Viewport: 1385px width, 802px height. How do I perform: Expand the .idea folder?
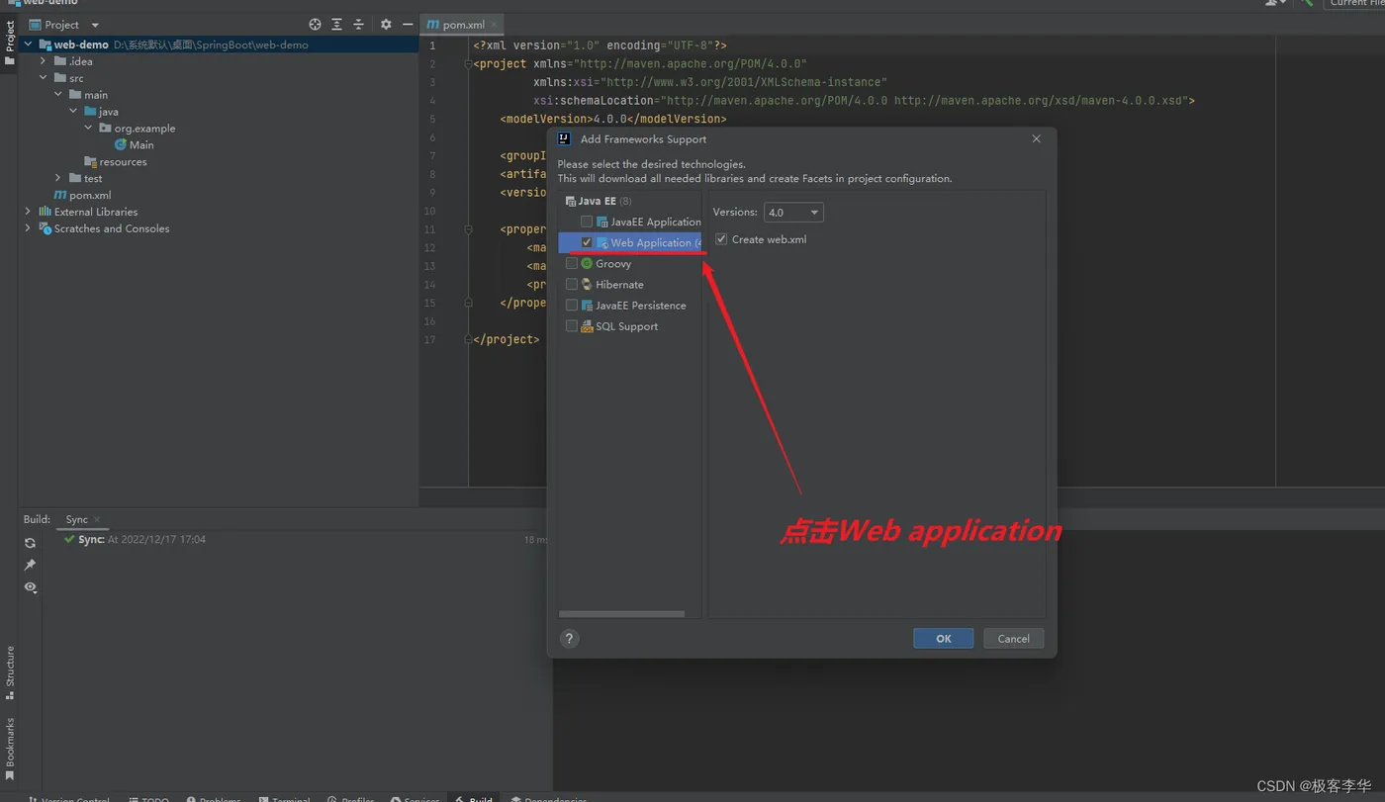coord(44,61)
